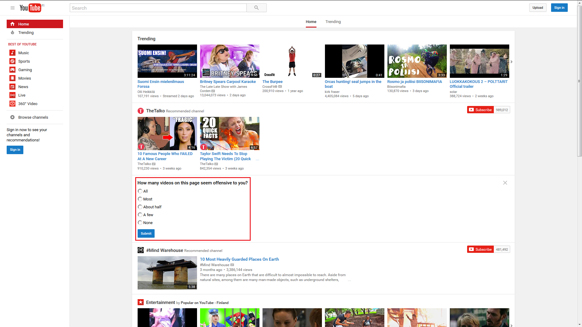Select the About half survey option
582x327 pixels.
pyautogui.click(x=140, y=207)
